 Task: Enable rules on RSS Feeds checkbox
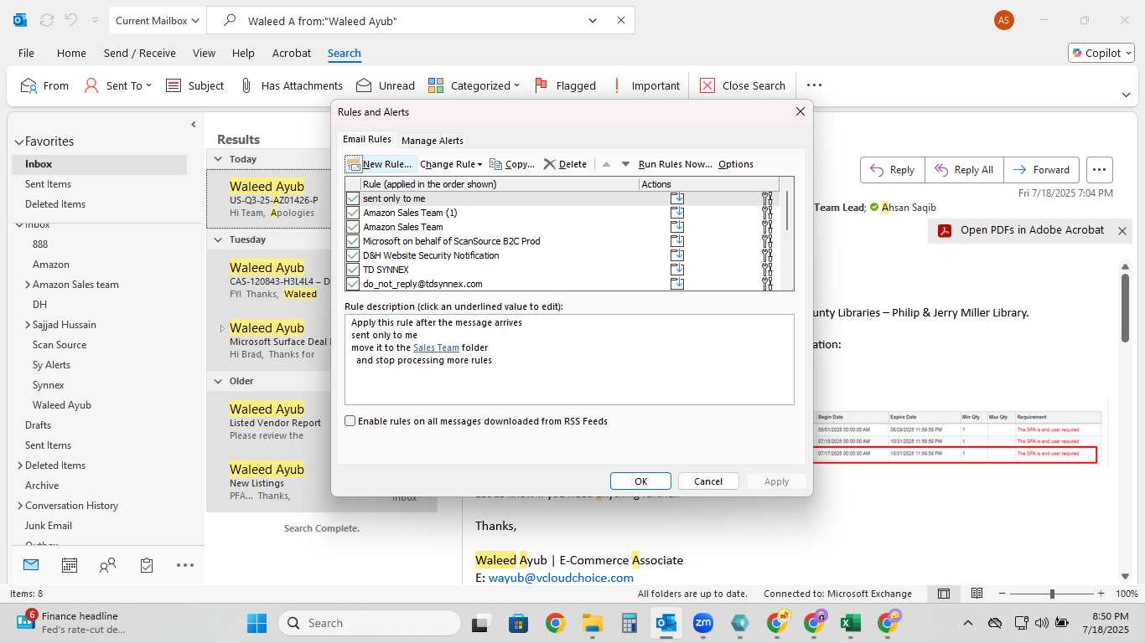(350, 421)
